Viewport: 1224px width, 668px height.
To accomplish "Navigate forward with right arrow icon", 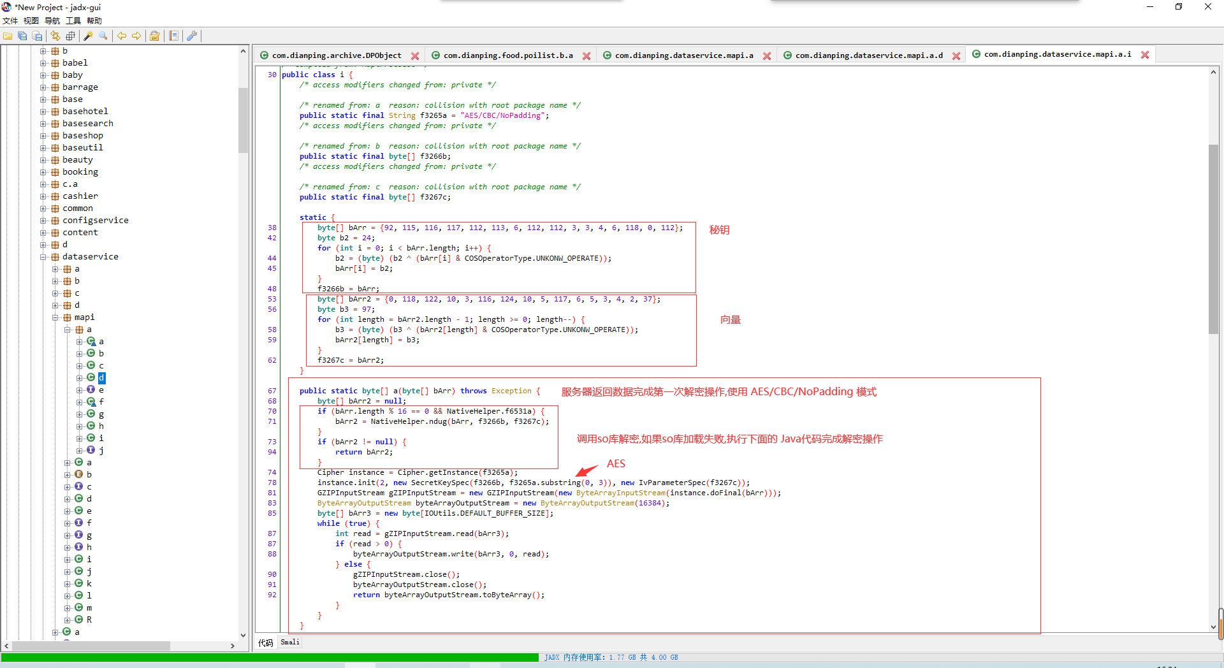I will [x=136, y=36].
